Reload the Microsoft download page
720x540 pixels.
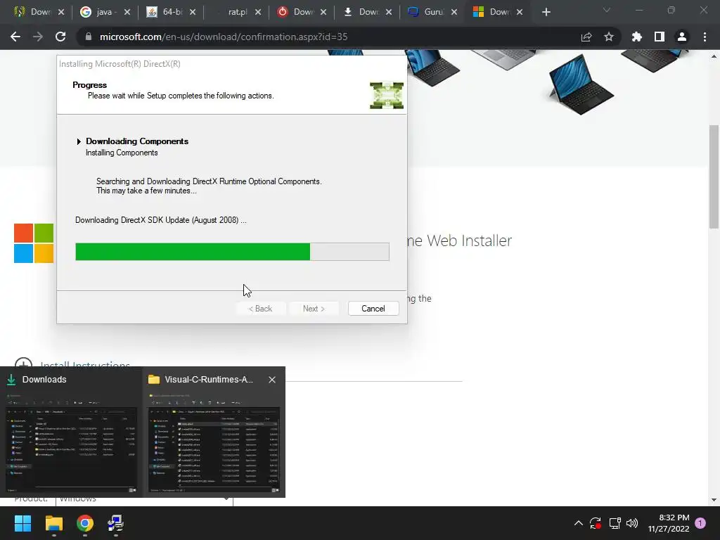(x=60, y=37)
